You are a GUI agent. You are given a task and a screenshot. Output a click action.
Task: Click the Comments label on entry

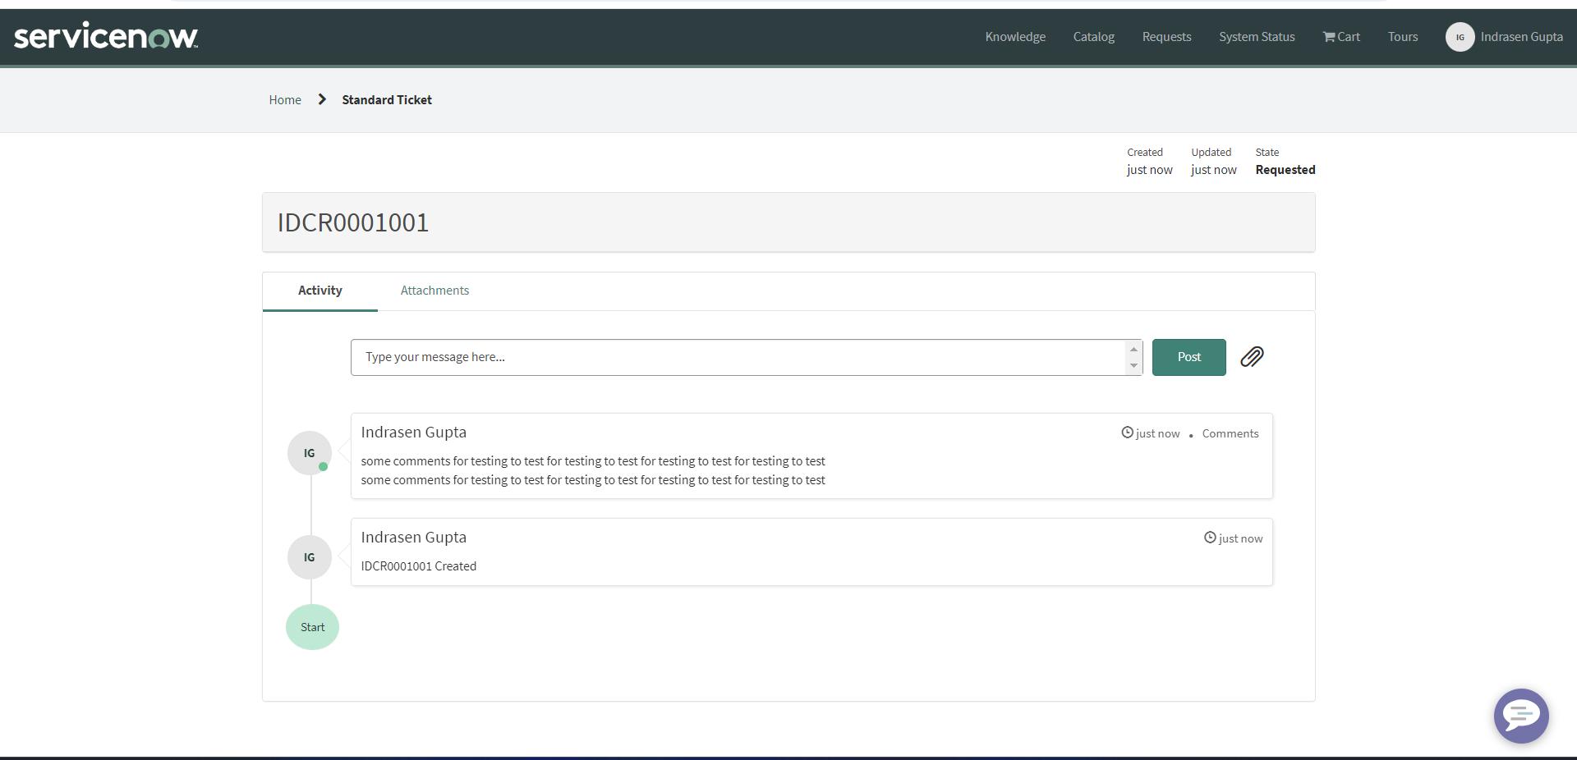1230,433
